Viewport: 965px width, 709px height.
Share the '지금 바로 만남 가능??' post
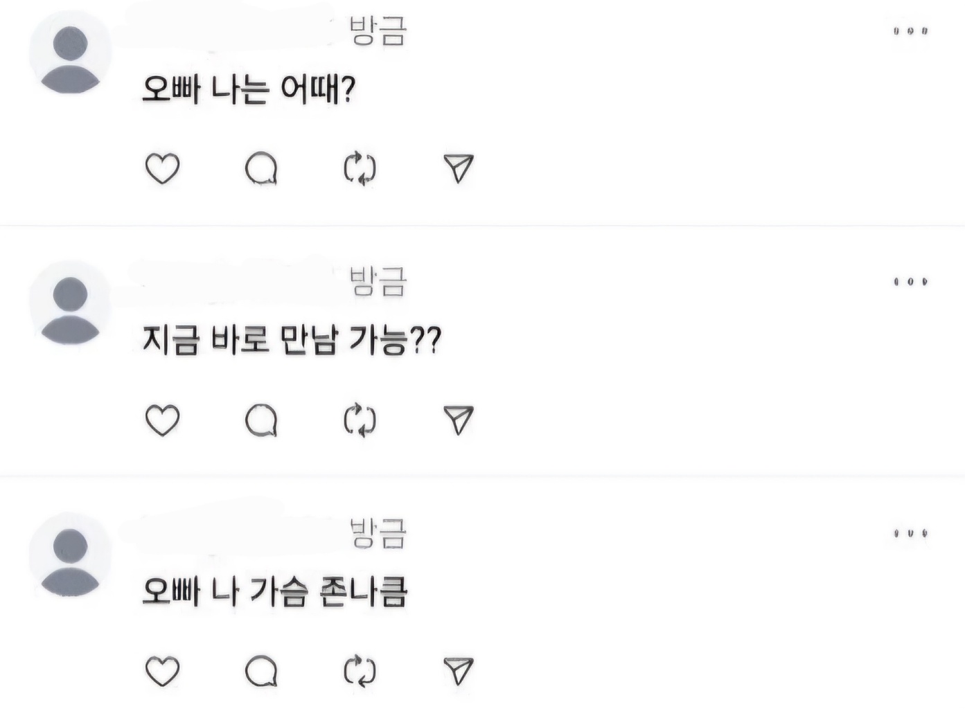point(458,420)
